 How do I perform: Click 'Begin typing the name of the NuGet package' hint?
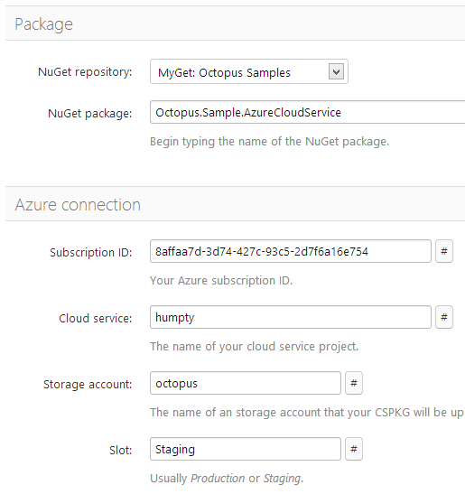point(270,142)
